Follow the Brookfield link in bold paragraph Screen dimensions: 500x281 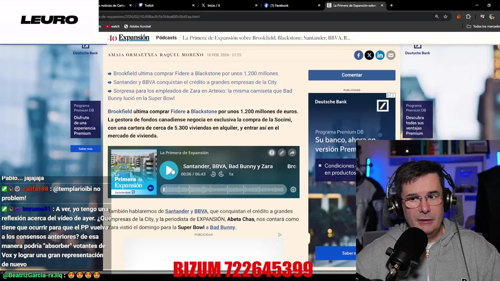[x=120, y=111]
